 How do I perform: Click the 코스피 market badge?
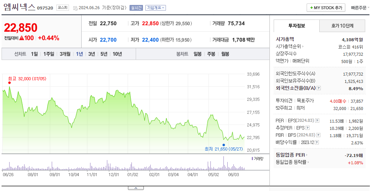click(x=62, y=8)
